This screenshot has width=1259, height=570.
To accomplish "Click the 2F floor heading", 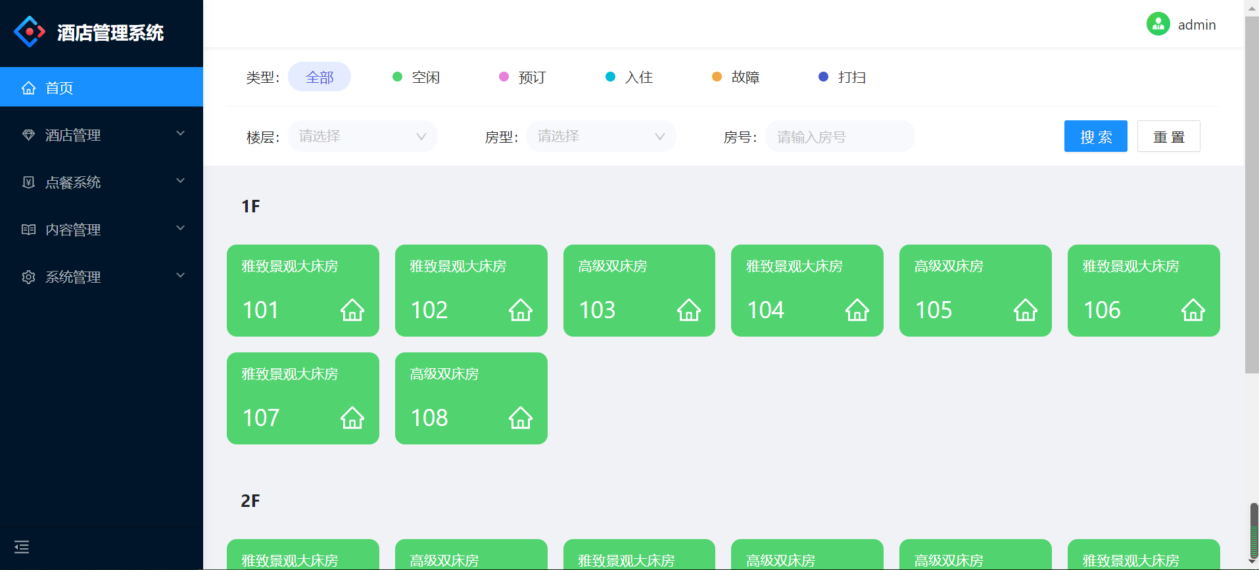I will click(x=250, y=501).
